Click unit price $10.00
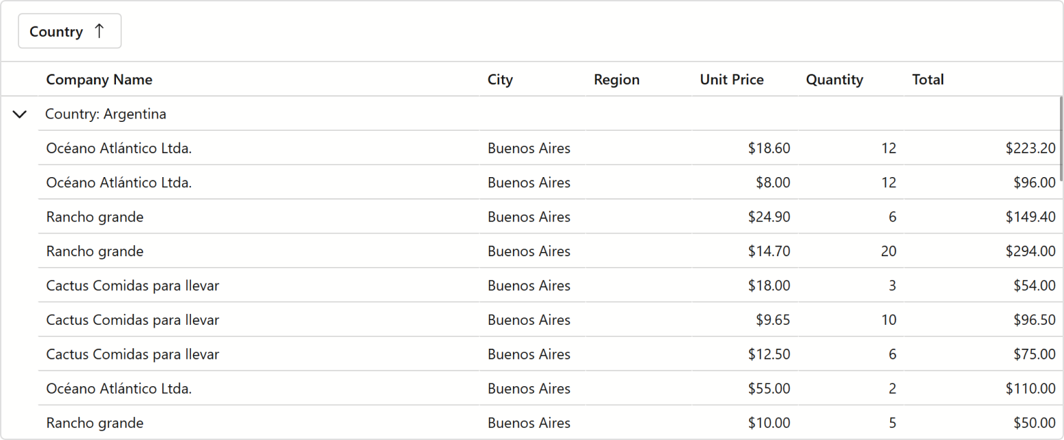Image resolution: width=1064 pixels, height=440 pixels. pos(769,423)
